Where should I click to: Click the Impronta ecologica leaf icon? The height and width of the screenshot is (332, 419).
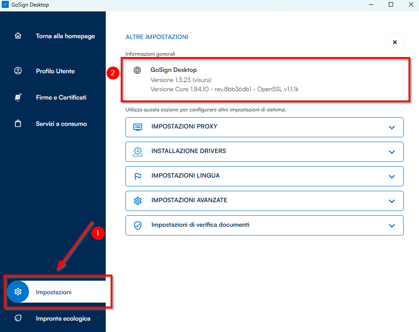[x=18, y=318]
